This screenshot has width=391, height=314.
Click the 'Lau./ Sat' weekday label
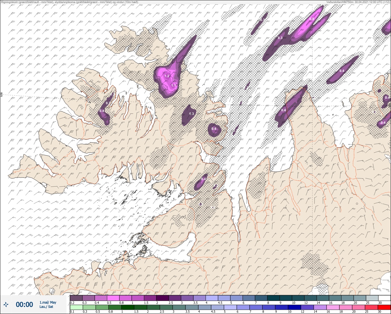pyautogui.click(x=46, y=307)
